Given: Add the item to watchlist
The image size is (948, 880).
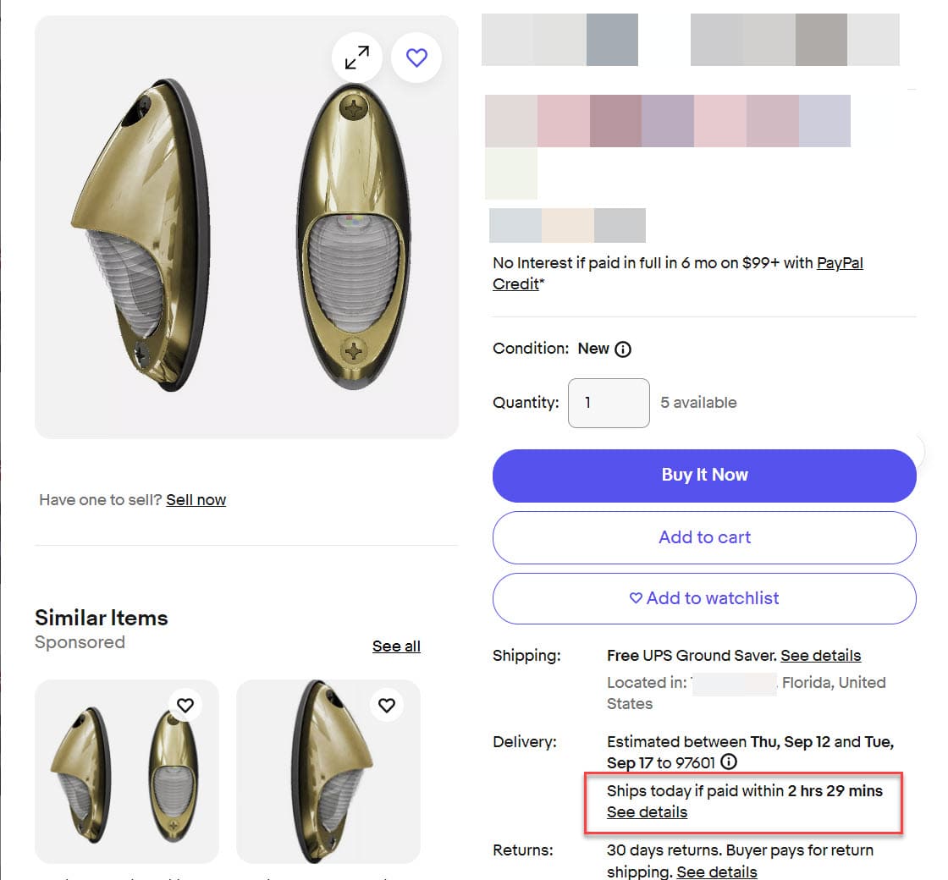Looking at the screenshot, I should (x=704, y=598).
